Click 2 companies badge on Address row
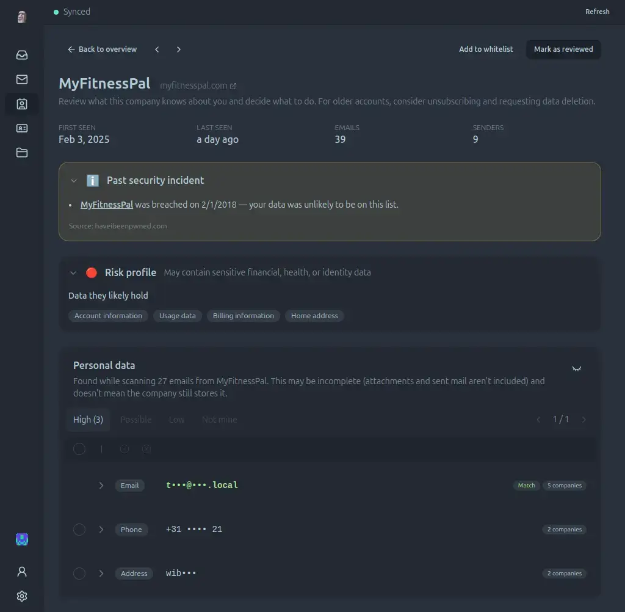Image resolution: width=625 pixels, height=612 pixels. click(565, 574)
